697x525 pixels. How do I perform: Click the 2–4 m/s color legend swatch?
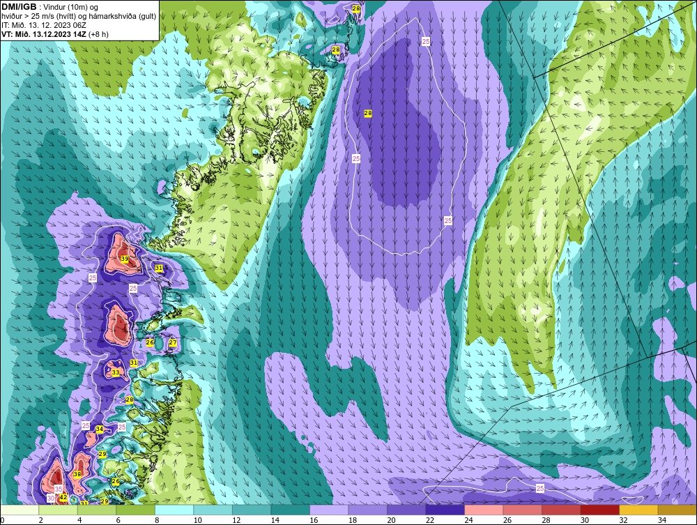pos(59,510)
